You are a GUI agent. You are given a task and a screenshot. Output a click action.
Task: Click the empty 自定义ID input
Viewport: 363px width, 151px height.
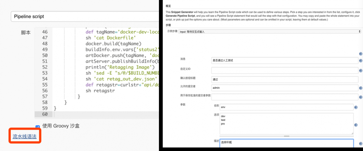coord(285,70)
